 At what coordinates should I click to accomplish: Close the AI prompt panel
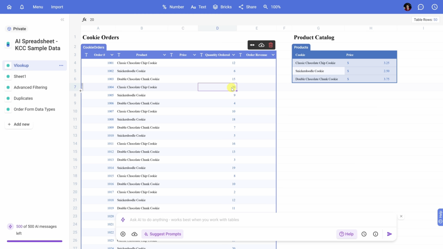(x=401, y=216)
